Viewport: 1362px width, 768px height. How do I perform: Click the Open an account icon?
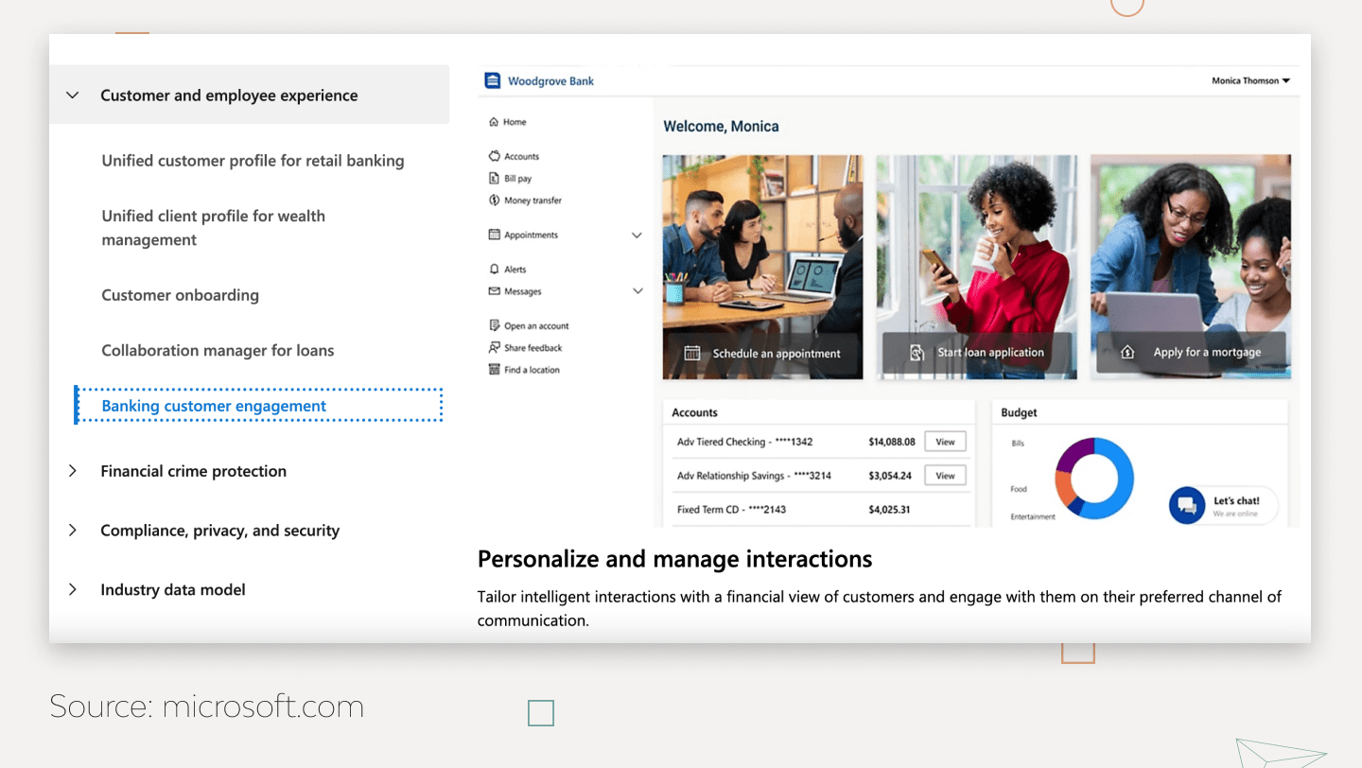click(x=494, y=325)
